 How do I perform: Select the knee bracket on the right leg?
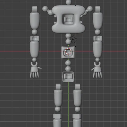click(77, 116)
